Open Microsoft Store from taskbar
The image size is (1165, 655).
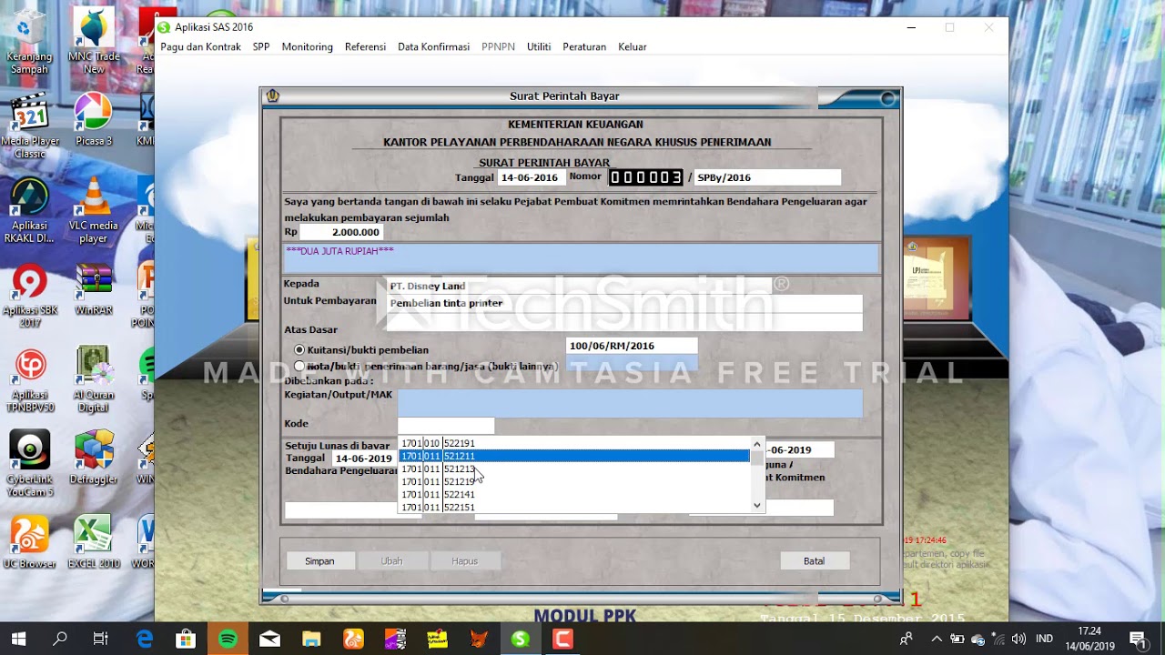point(186,639)
